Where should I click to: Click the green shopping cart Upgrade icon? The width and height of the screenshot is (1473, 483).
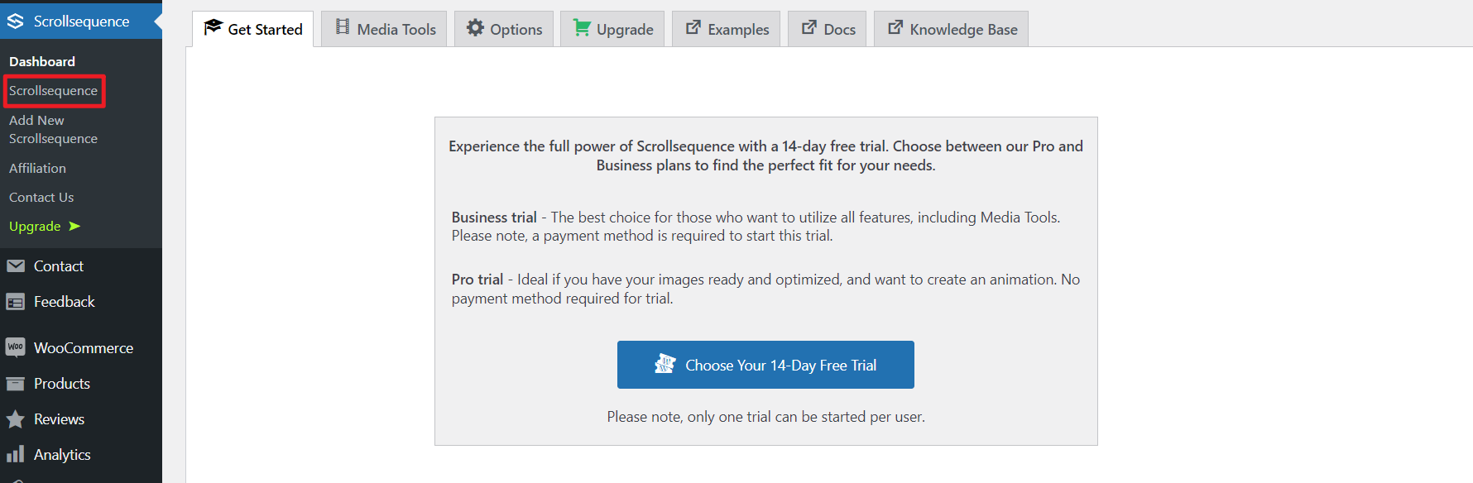pyautogui.click(x=582, y=28)
